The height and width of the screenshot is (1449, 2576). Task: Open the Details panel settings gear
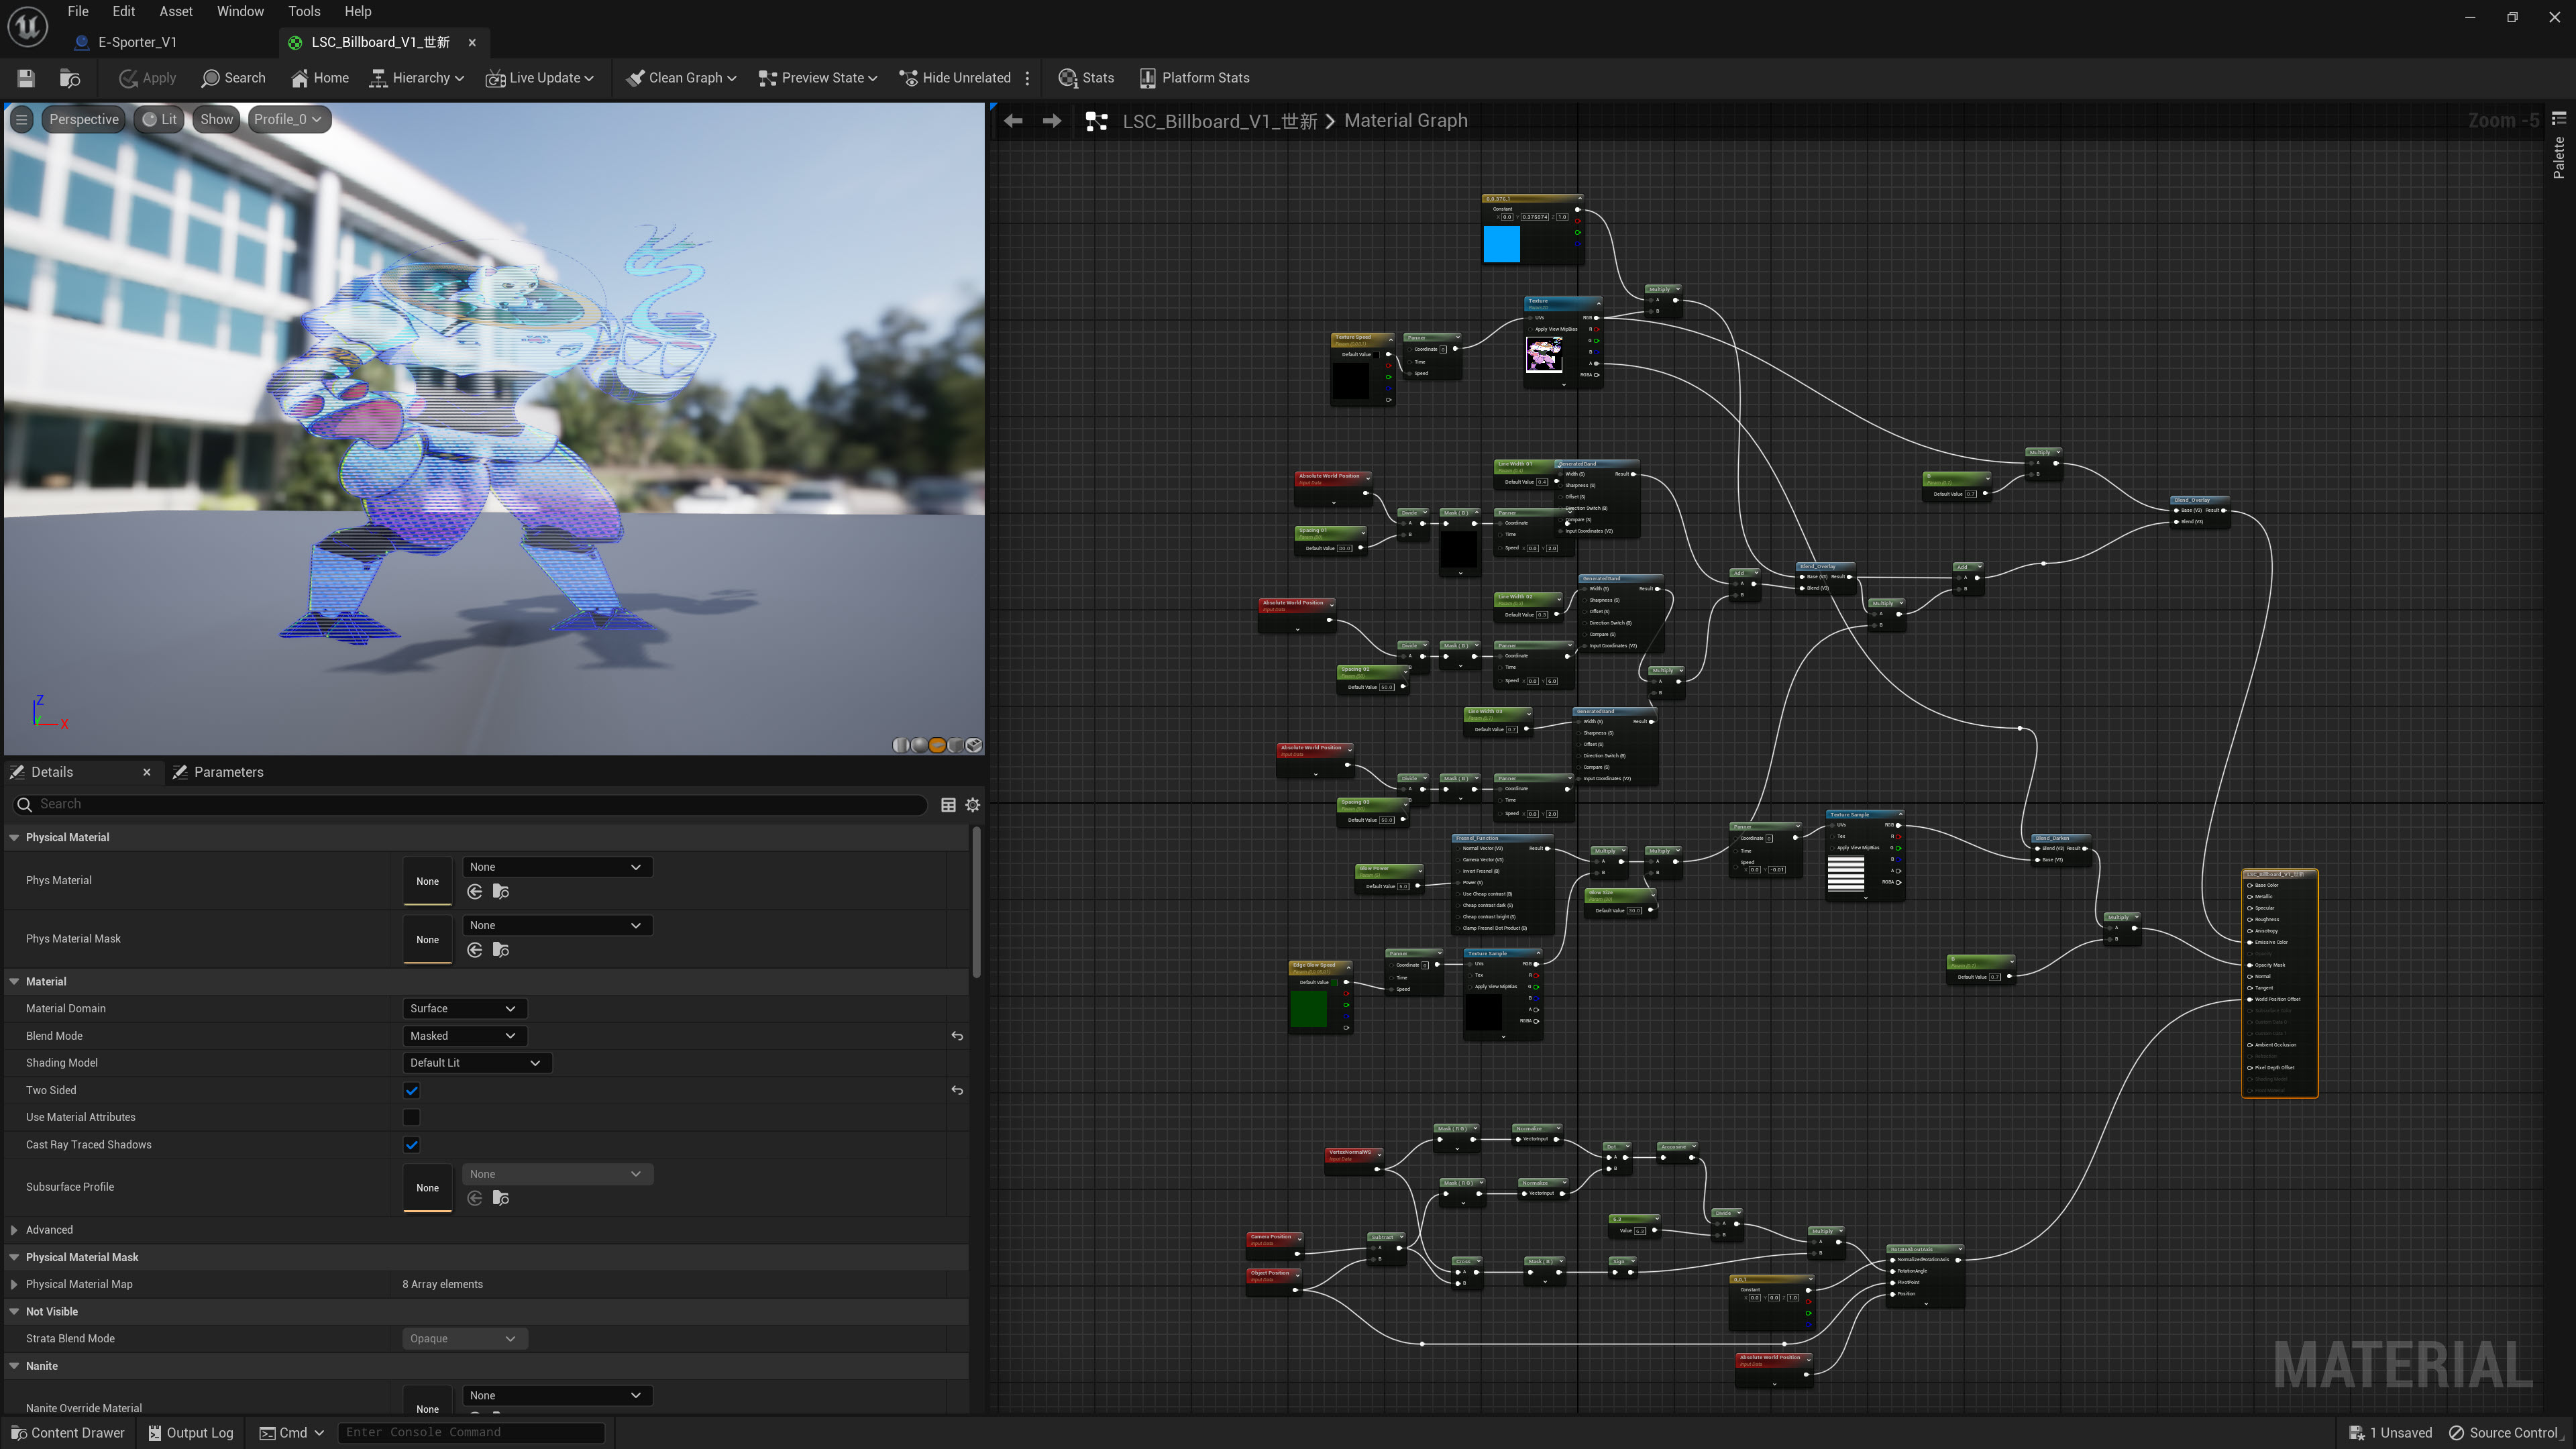click(973, 805)
